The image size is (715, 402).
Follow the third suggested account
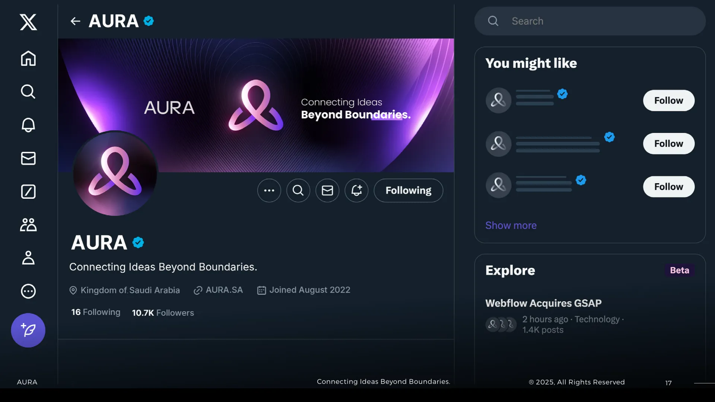[x=669, y=187]
